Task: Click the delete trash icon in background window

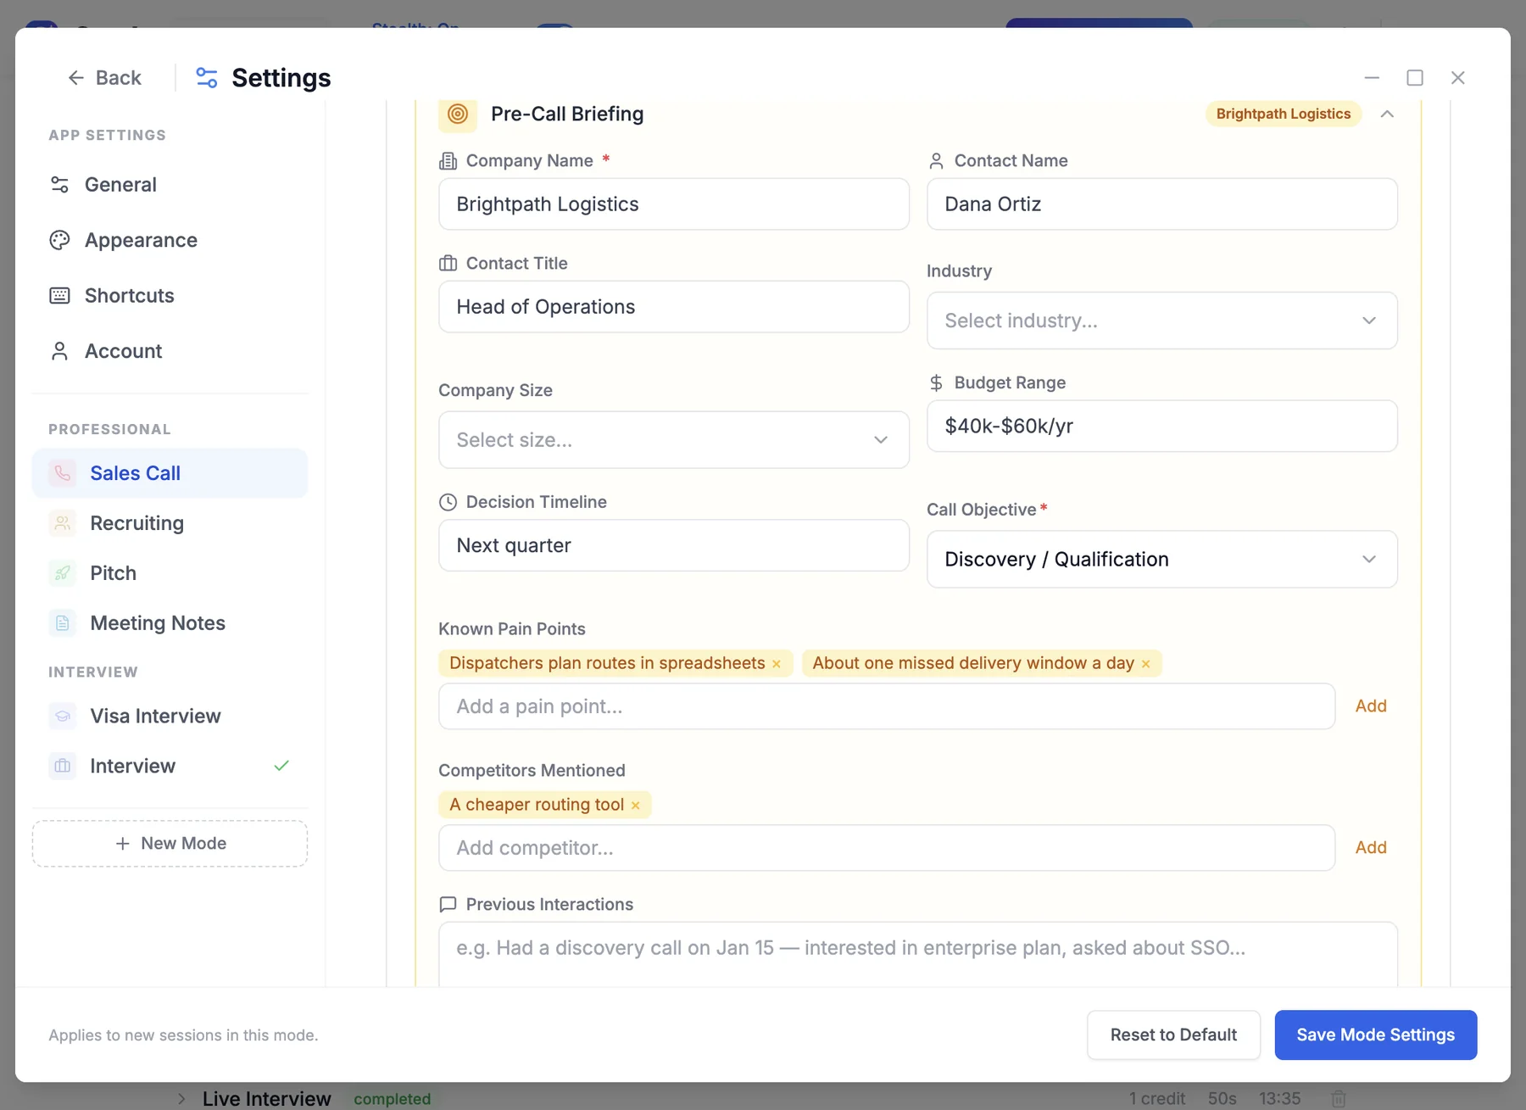Action: point(1339,1099)
